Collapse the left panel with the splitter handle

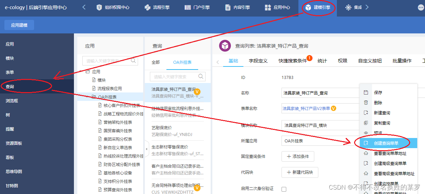pos(147,149)
